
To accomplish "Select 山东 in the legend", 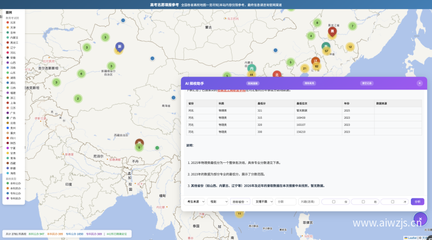I will click(11, 73).
